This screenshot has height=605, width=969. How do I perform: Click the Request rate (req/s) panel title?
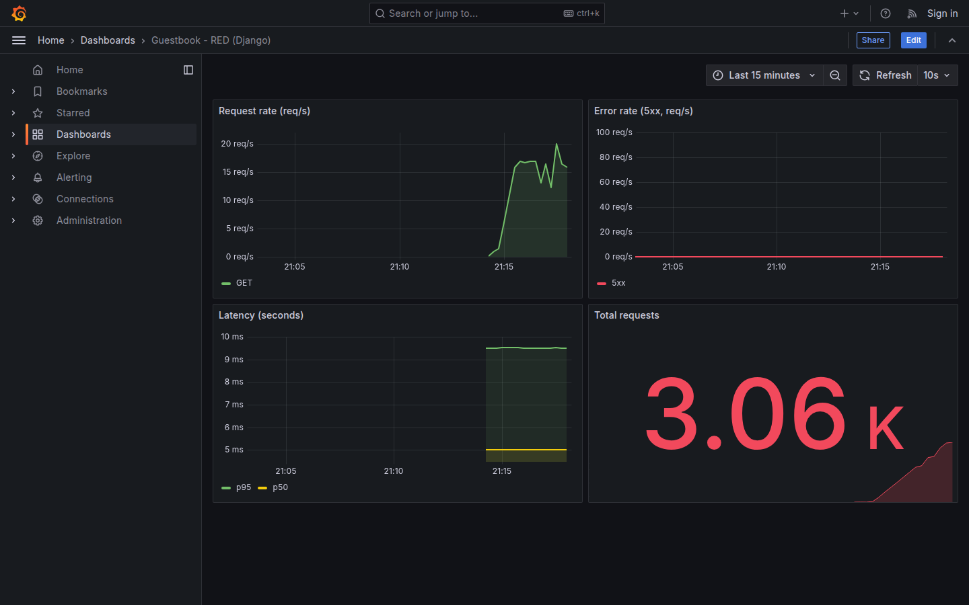point(264,111)
